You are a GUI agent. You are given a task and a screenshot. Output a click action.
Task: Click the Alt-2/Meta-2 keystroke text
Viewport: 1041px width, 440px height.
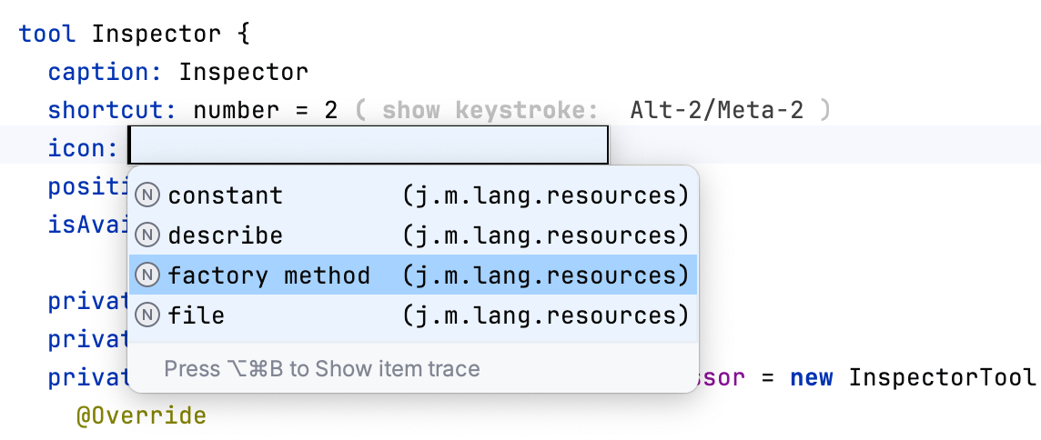click(x=717, y=110)
